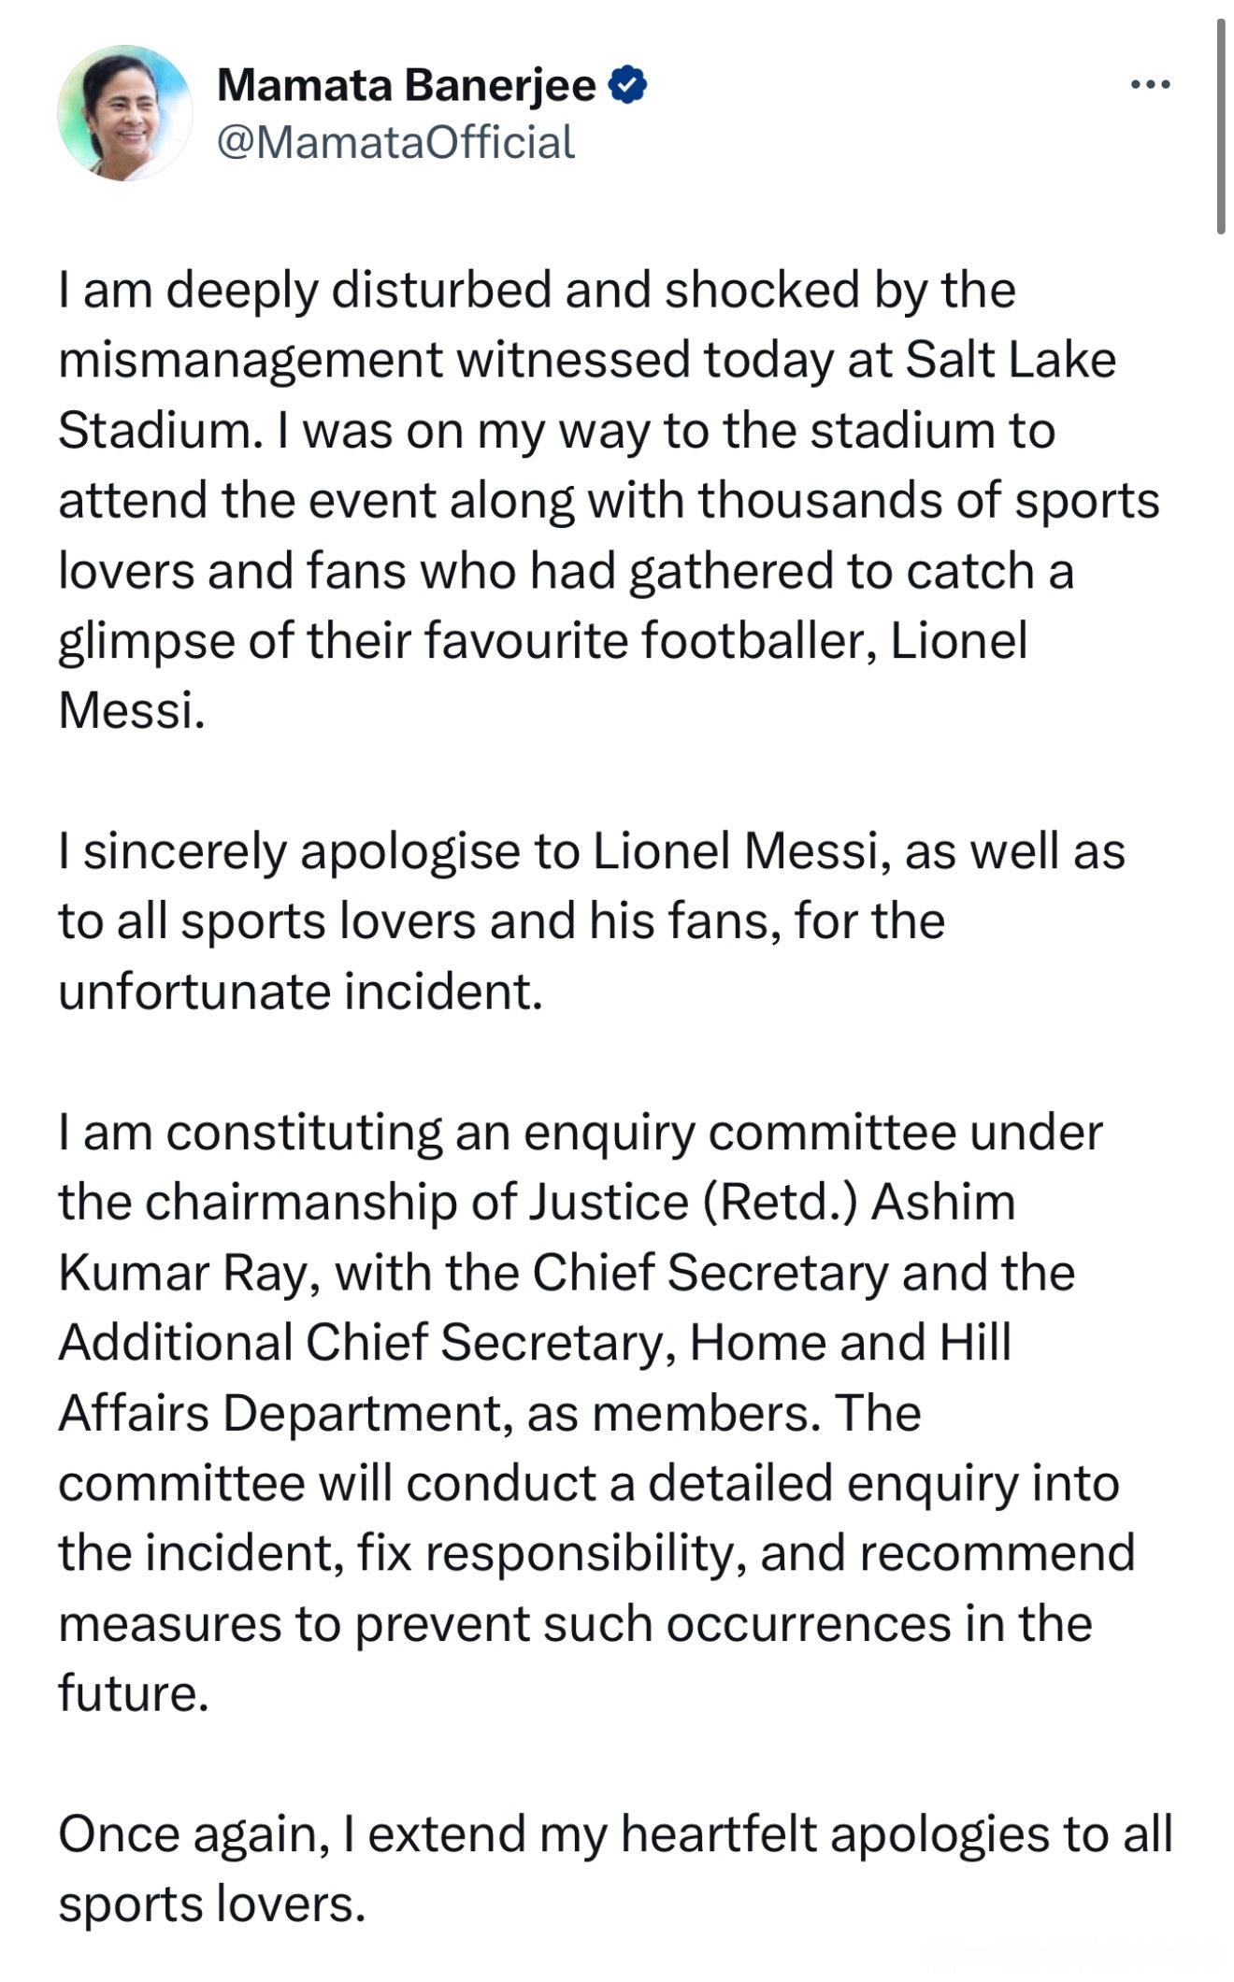Open the @MamataOfficial handle link
The image size is (1234, 1982).
coord(395,143)
